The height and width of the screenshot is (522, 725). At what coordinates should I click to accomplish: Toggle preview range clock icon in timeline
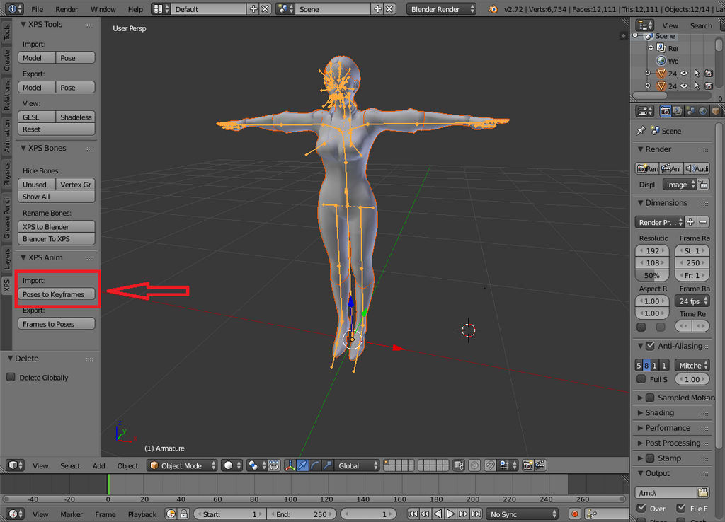(x=171, y=514)
